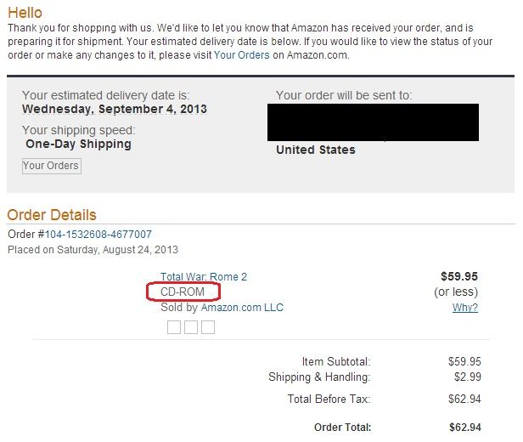Click the blacked-out shipping address block

(x=372, y=122)
